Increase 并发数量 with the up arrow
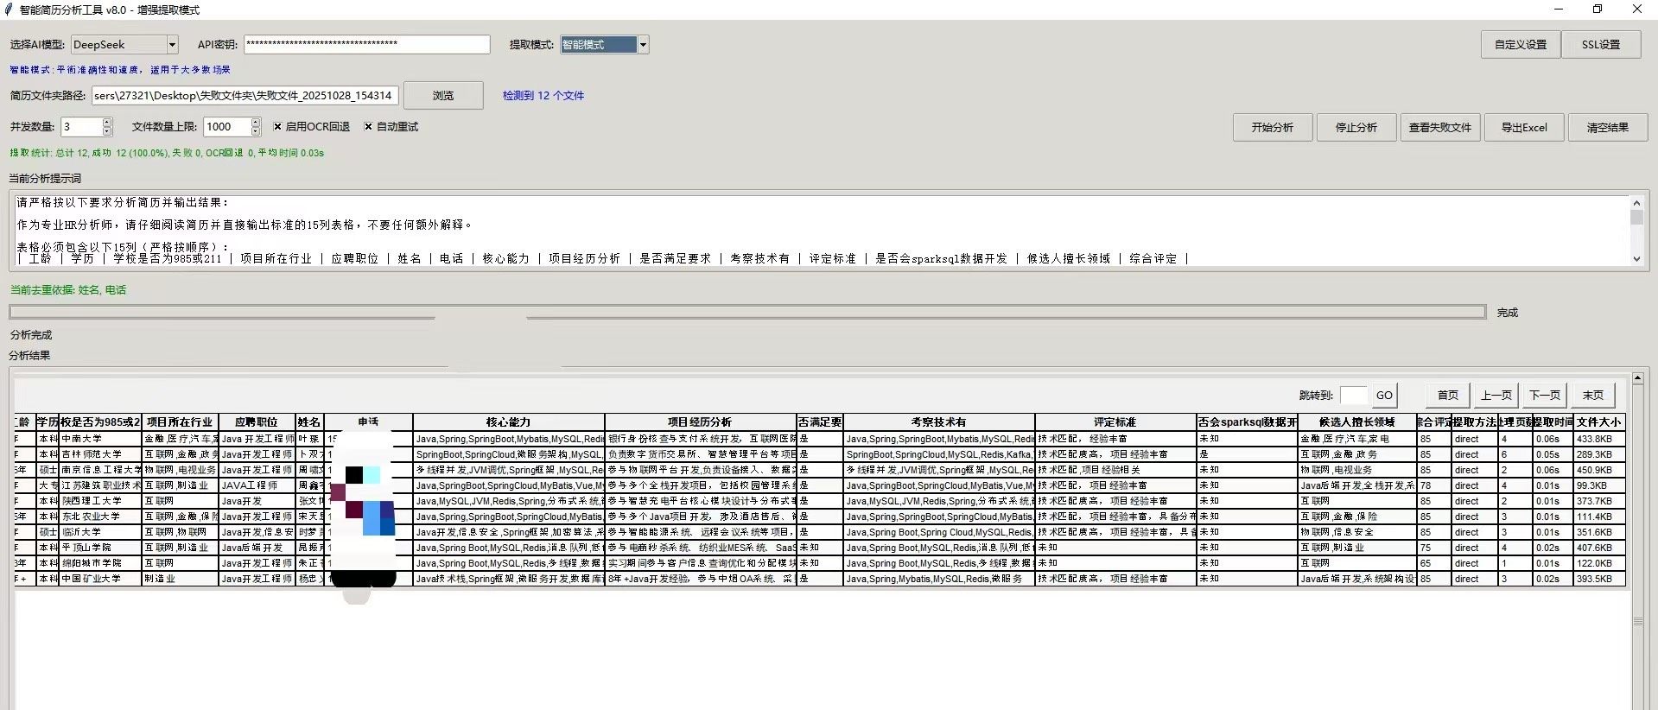The height and width of the screenshot is (710, 1658). click(107, 123)
